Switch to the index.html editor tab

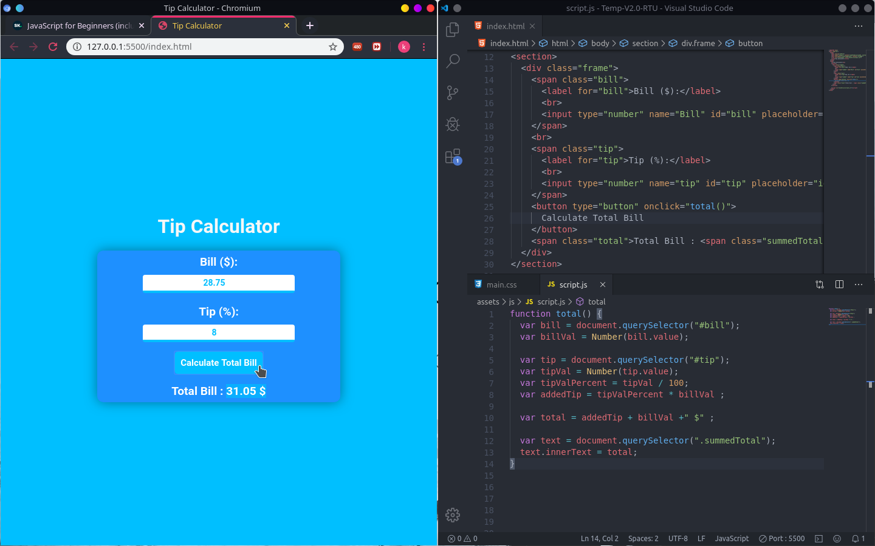click(505, 26)
